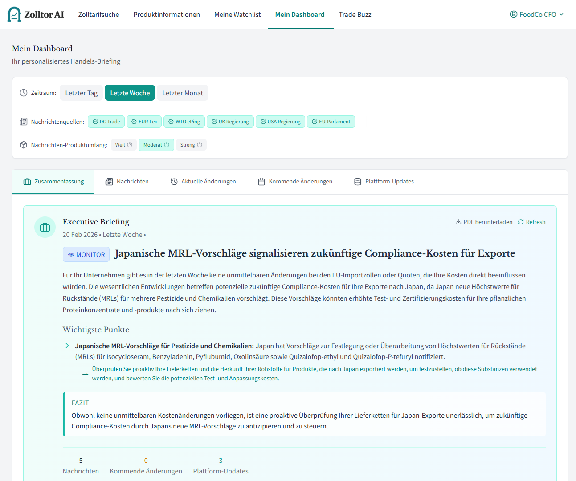
Task: Click the info icon on the Weit option
Action: [x=130, y=145]
